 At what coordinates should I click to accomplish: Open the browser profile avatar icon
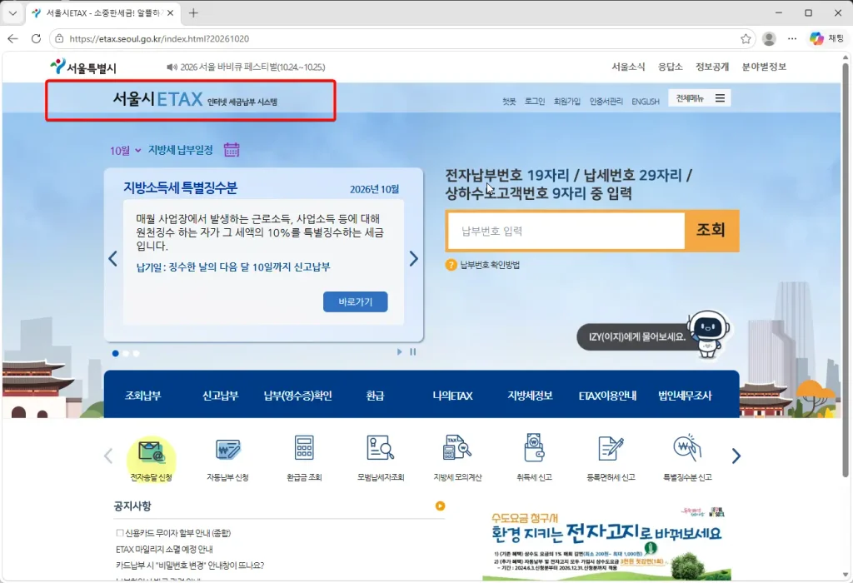point(769,38)
